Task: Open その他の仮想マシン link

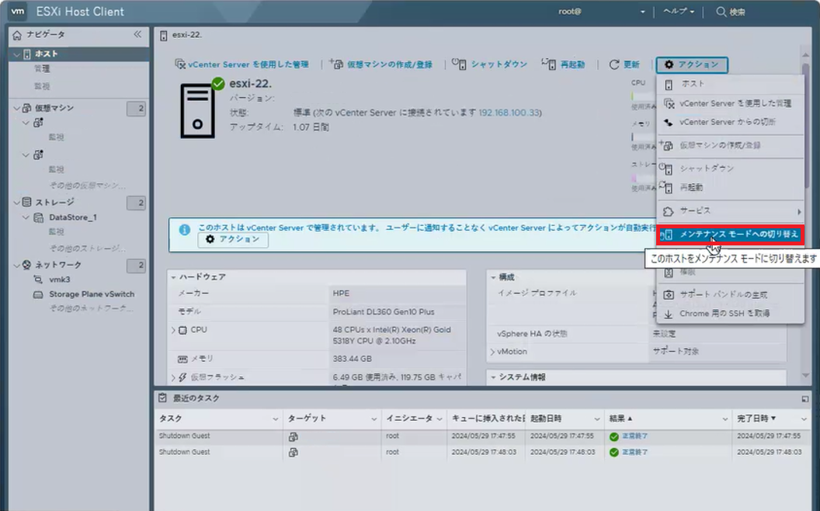Action: (x=87, y=186)
